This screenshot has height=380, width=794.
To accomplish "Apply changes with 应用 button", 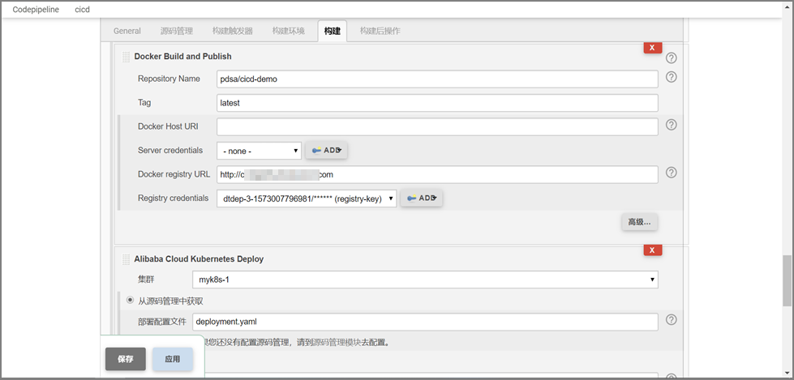I will tap(172, 359).
